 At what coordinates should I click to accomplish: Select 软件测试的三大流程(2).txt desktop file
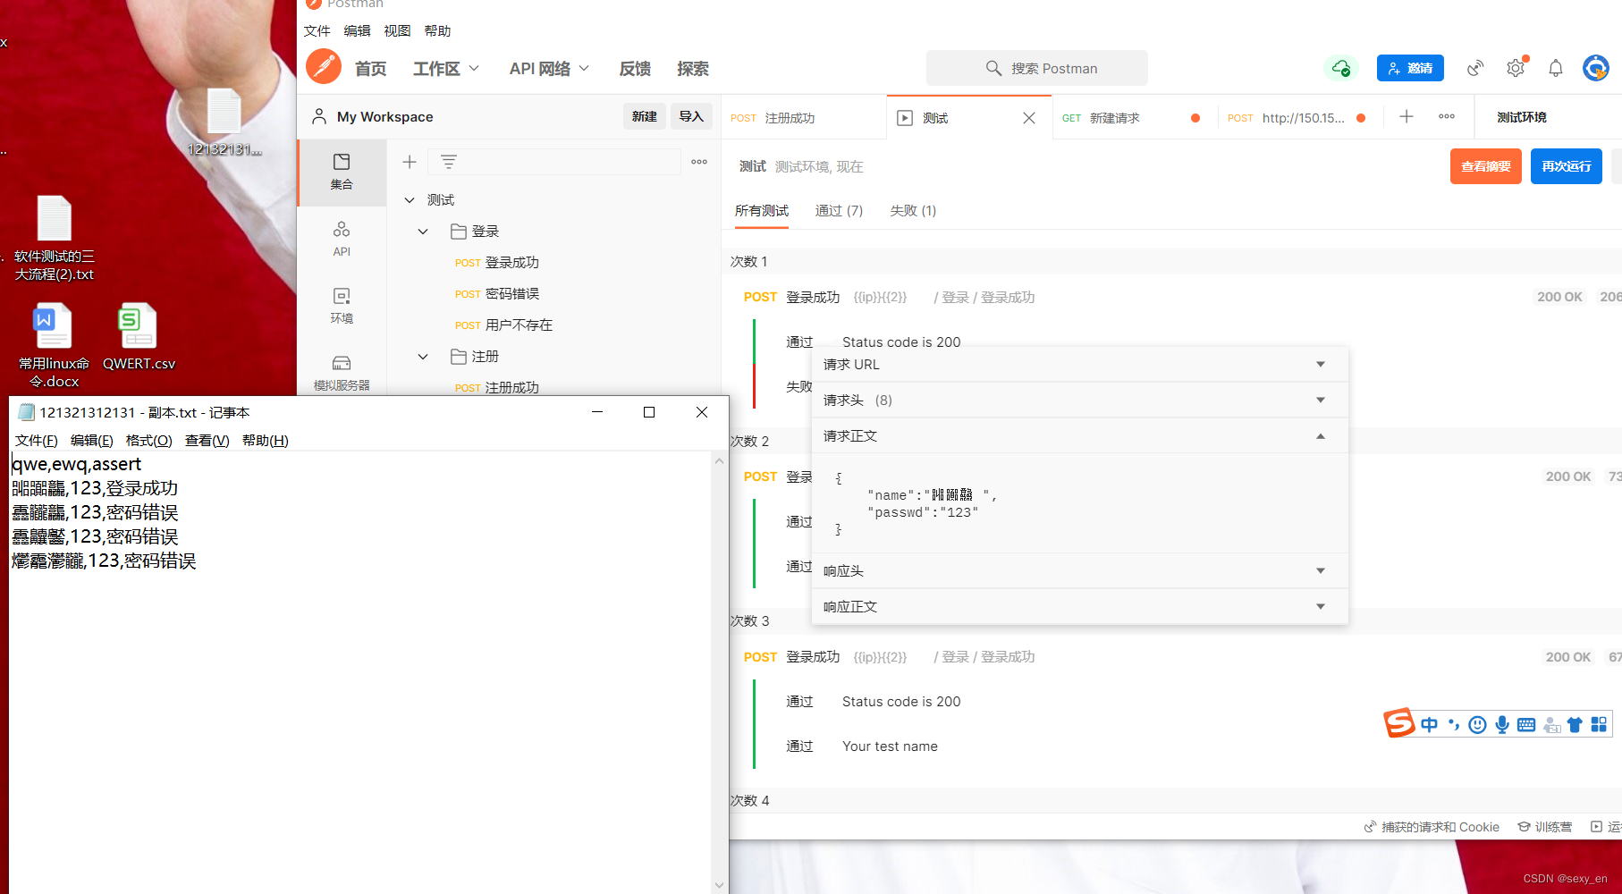[54, 239]
